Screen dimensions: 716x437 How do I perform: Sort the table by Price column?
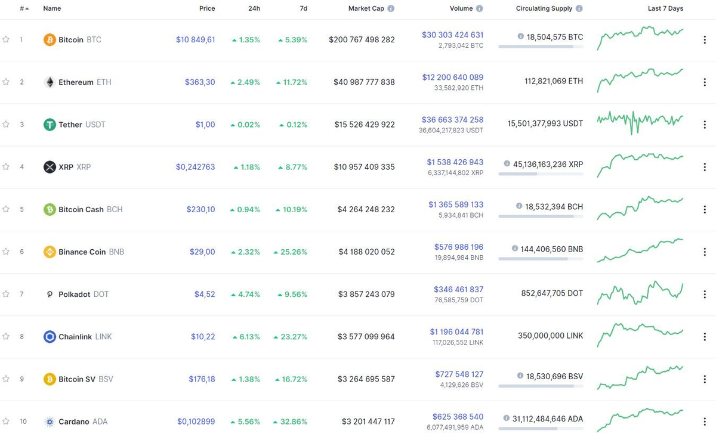(207, 9)
